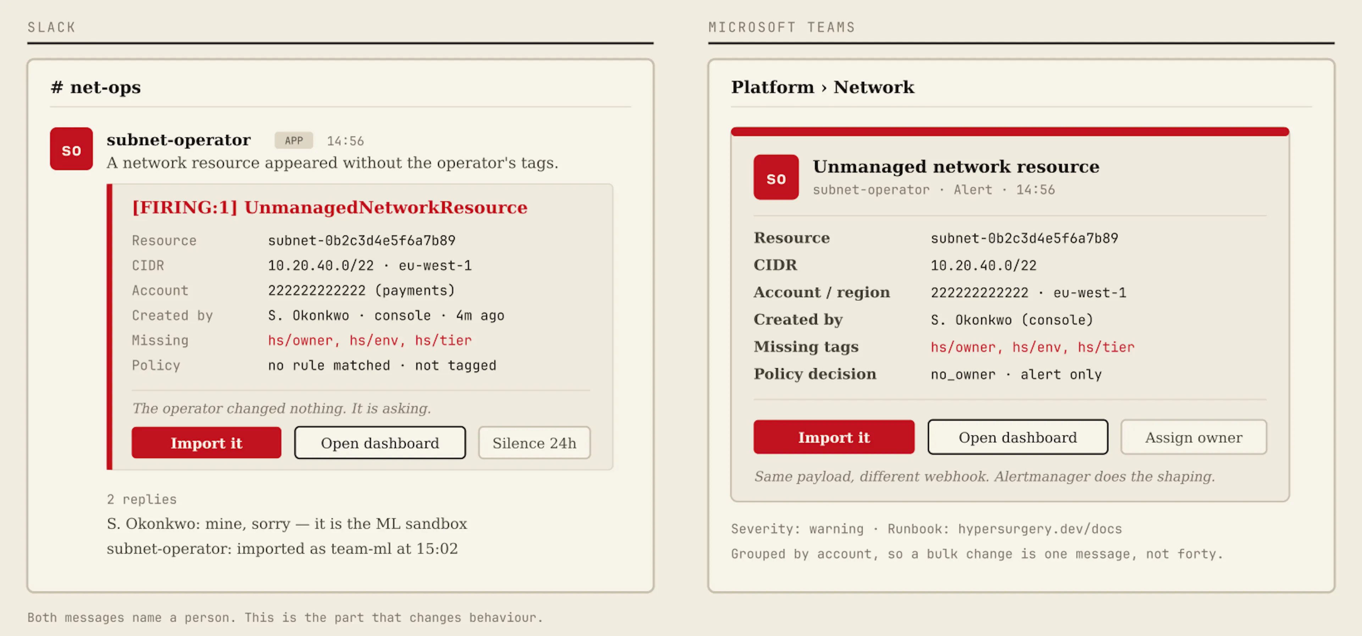Open dashboard from the Teams card
The image size is (1362, 636).
(x=1017, y=437)
